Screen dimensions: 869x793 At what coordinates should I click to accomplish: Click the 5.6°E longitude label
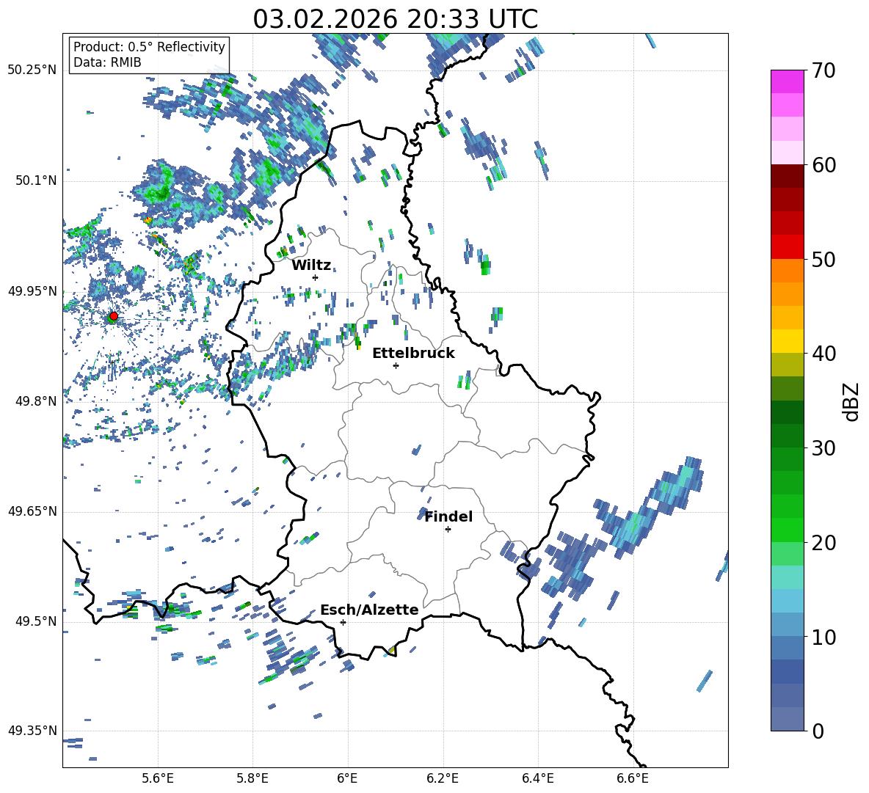158,778
